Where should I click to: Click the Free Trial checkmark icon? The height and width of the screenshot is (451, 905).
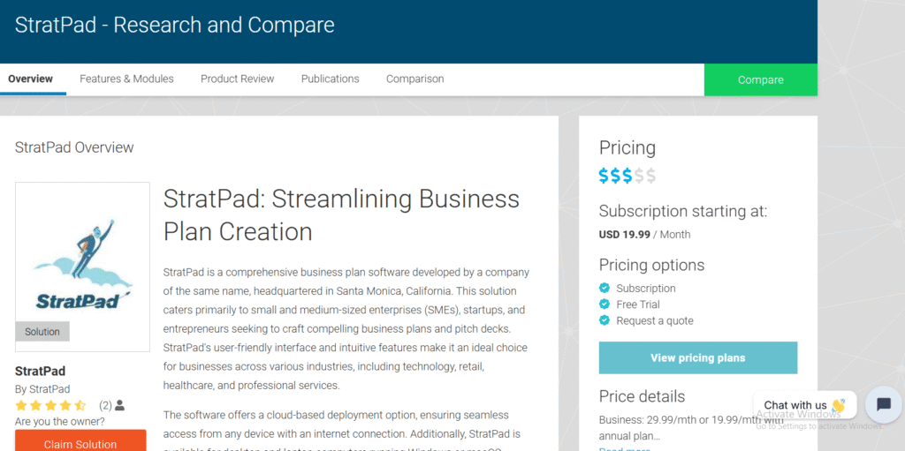pos(605,304)
